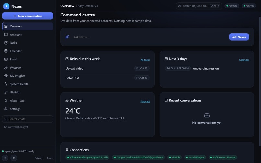Select Email in the sidebar
Viewport: 261px width, 163px height.
tap(28, 60)
